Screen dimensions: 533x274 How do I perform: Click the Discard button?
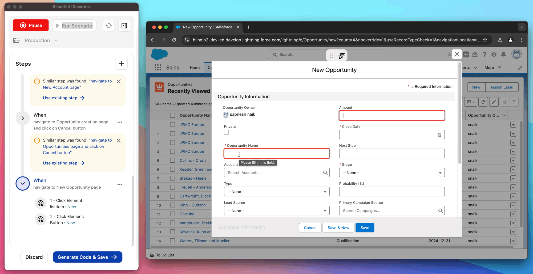click(x=34, y=257)
